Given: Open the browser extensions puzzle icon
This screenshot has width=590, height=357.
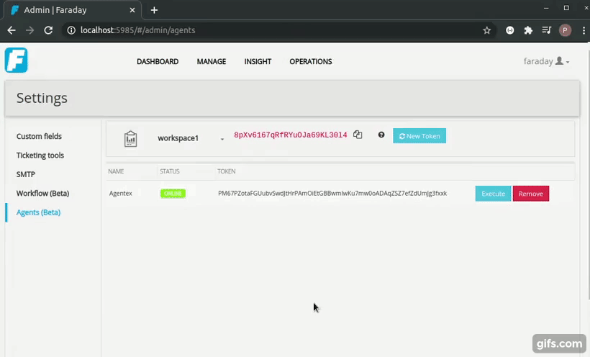Looking at the screenshot, I should tap(528, 30).
